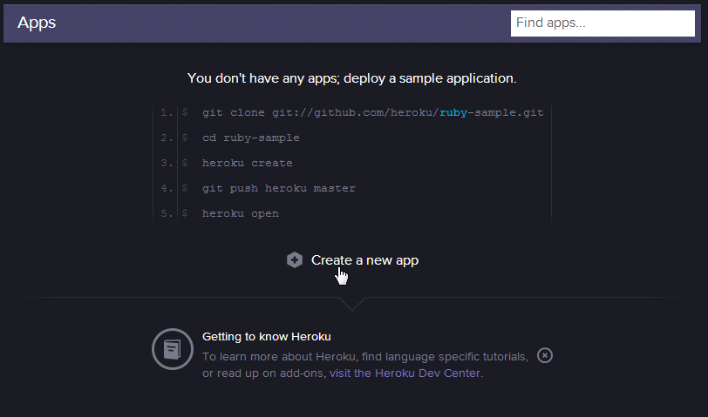Click the Getting to know Heroku heading
The height and width of the screenshot is (417, 708).
click(x=267, y=337)
